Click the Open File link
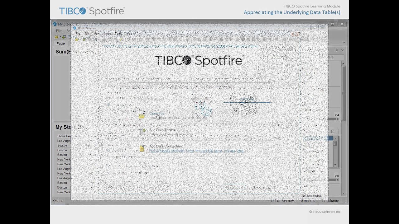This screenshot has width=399, height=224. (157, 114)
